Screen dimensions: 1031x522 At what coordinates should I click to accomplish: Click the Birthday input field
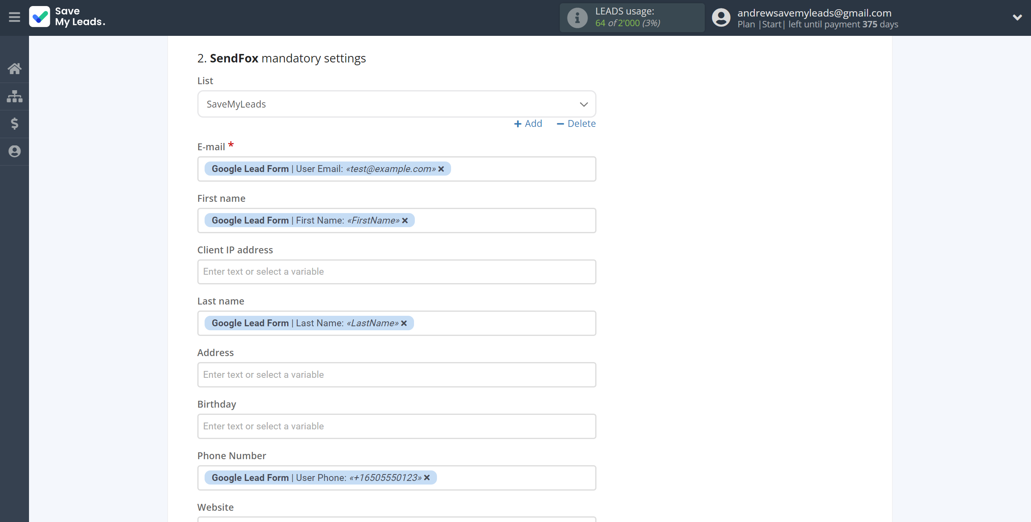tap(397, 427)
